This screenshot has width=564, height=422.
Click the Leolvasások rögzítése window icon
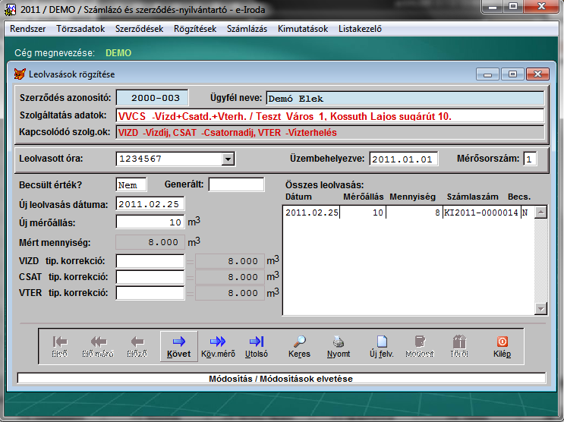point(20,74)
